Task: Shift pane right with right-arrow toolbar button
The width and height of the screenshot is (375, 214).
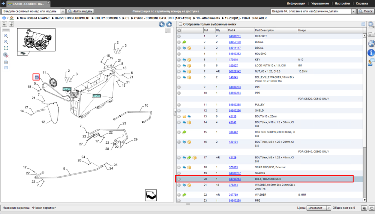Action: pos(11,24)
